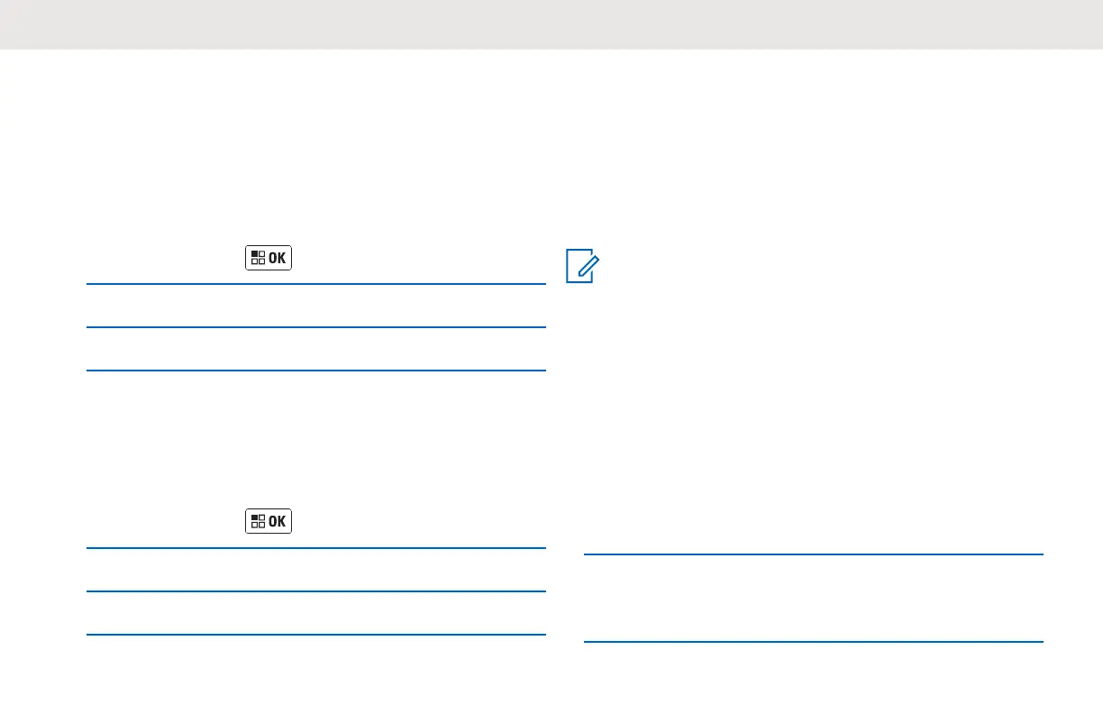Click the third blue line below upper OK icon

point(315,371)
